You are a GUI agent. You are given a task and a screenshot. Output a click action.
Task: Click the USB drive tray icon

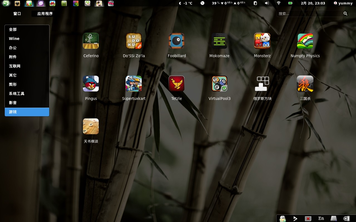[x=333, y=218]
